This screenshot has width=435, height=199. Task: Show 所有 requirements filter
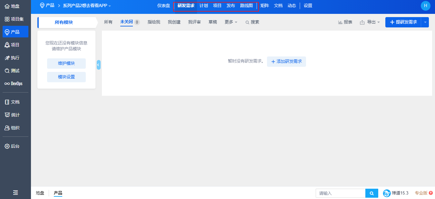(108, 22)
